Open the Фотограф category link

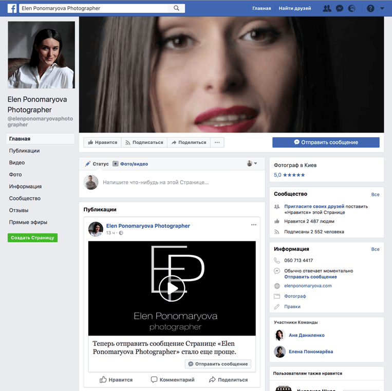pyautogui.click(x=295, y=296)
